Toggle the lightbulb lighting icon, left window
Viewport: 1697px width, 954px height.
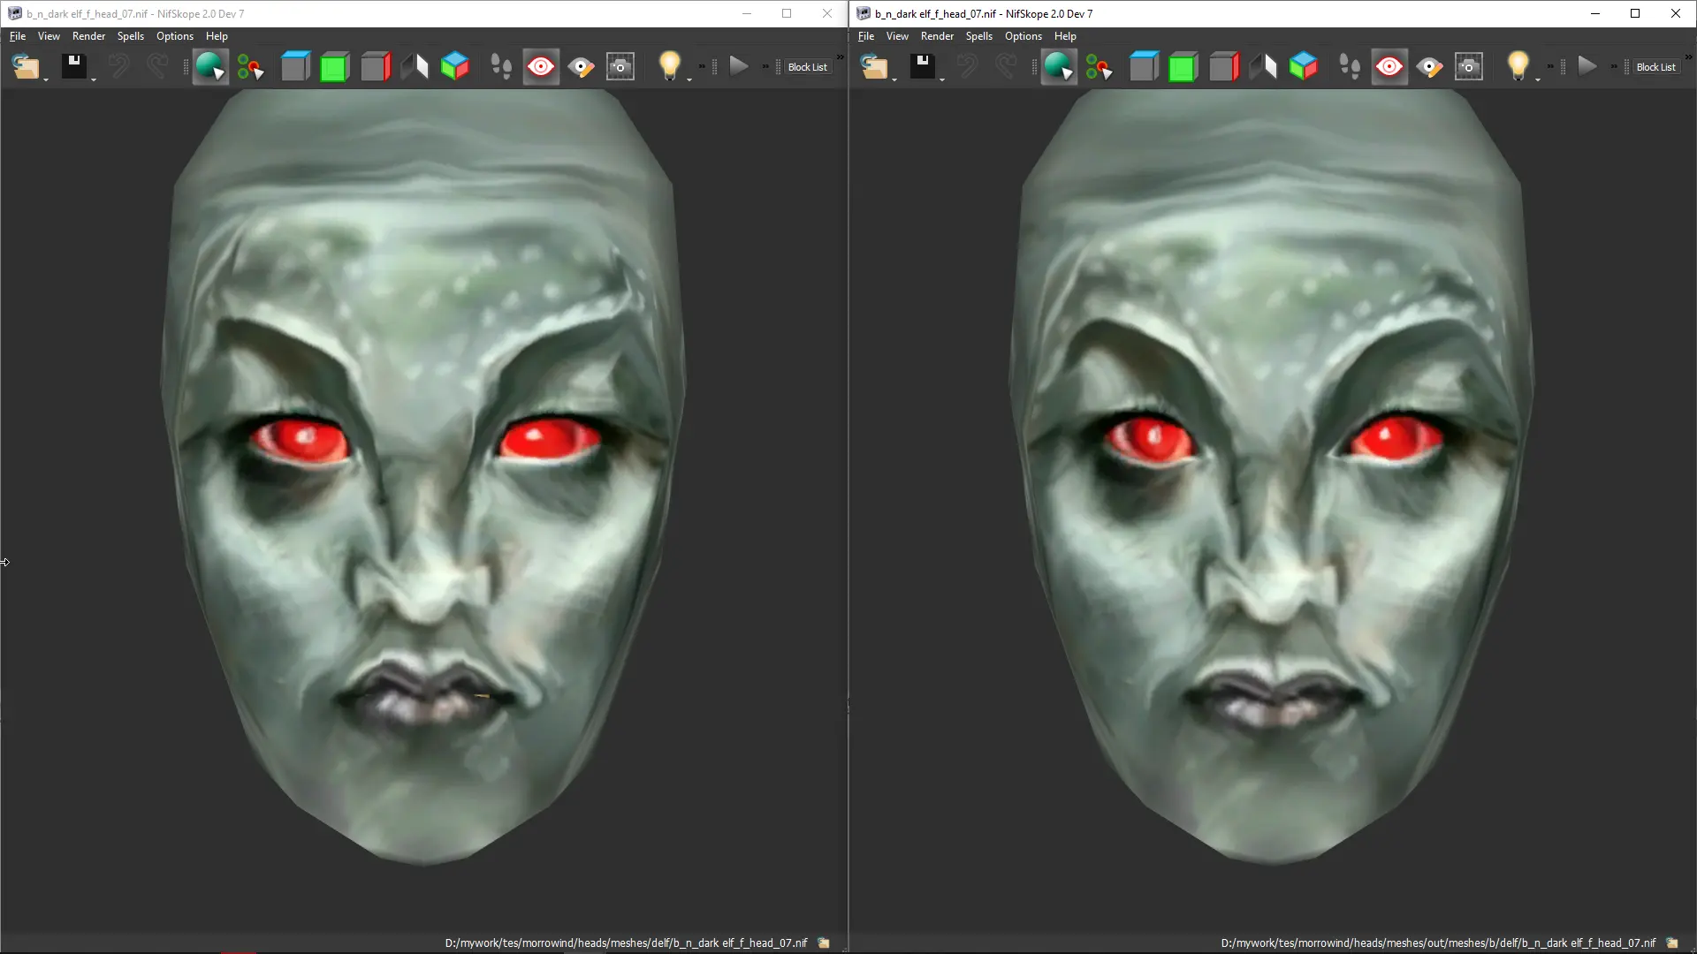click(x=670, y=65)
